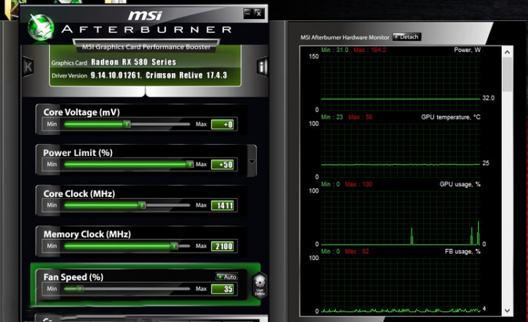Minimize the Afterburner window
Screen dimensions: 528x322
pos(248,13)
